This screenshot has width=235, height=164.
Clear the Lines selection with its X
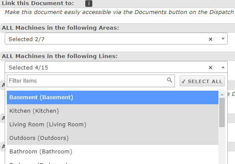pyautogui.click(x=211, y=68)
